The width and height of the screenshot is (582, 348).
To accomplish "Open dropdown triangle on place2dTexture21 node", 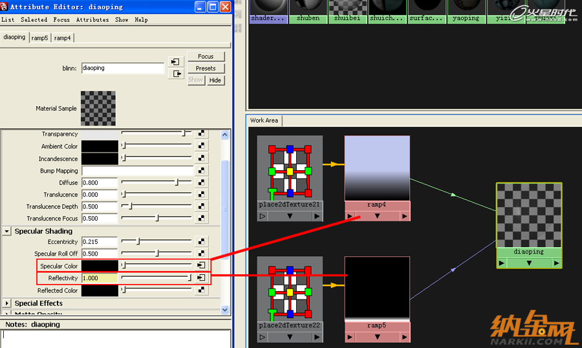I will point(290,216).
